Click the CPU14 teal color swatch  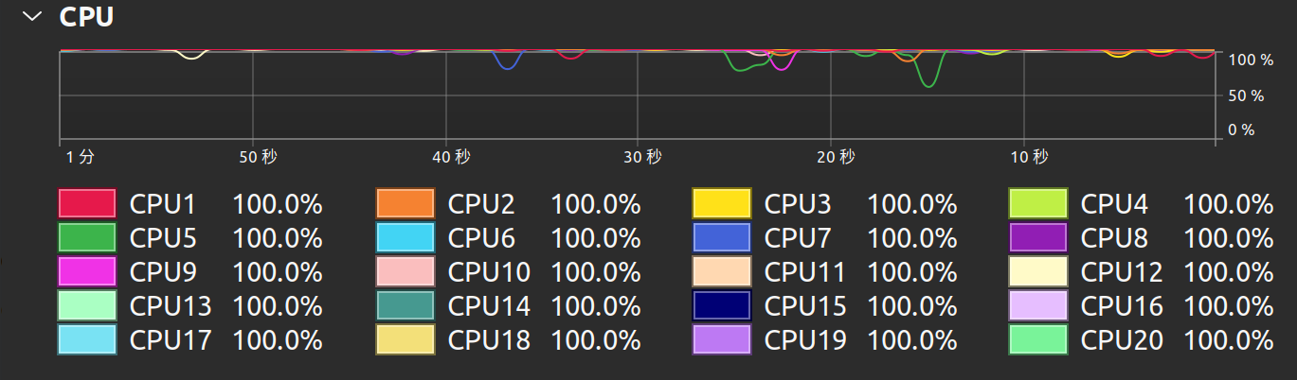tap(405, 305)
